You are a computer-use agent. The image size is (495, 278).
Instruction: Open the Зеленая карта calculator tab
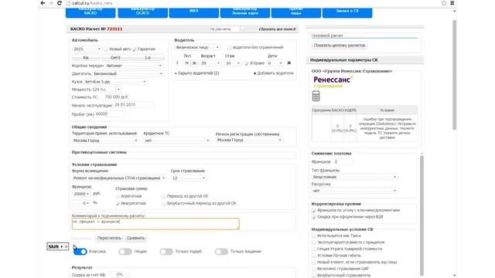pyautogui.click(x=245, y=12)
